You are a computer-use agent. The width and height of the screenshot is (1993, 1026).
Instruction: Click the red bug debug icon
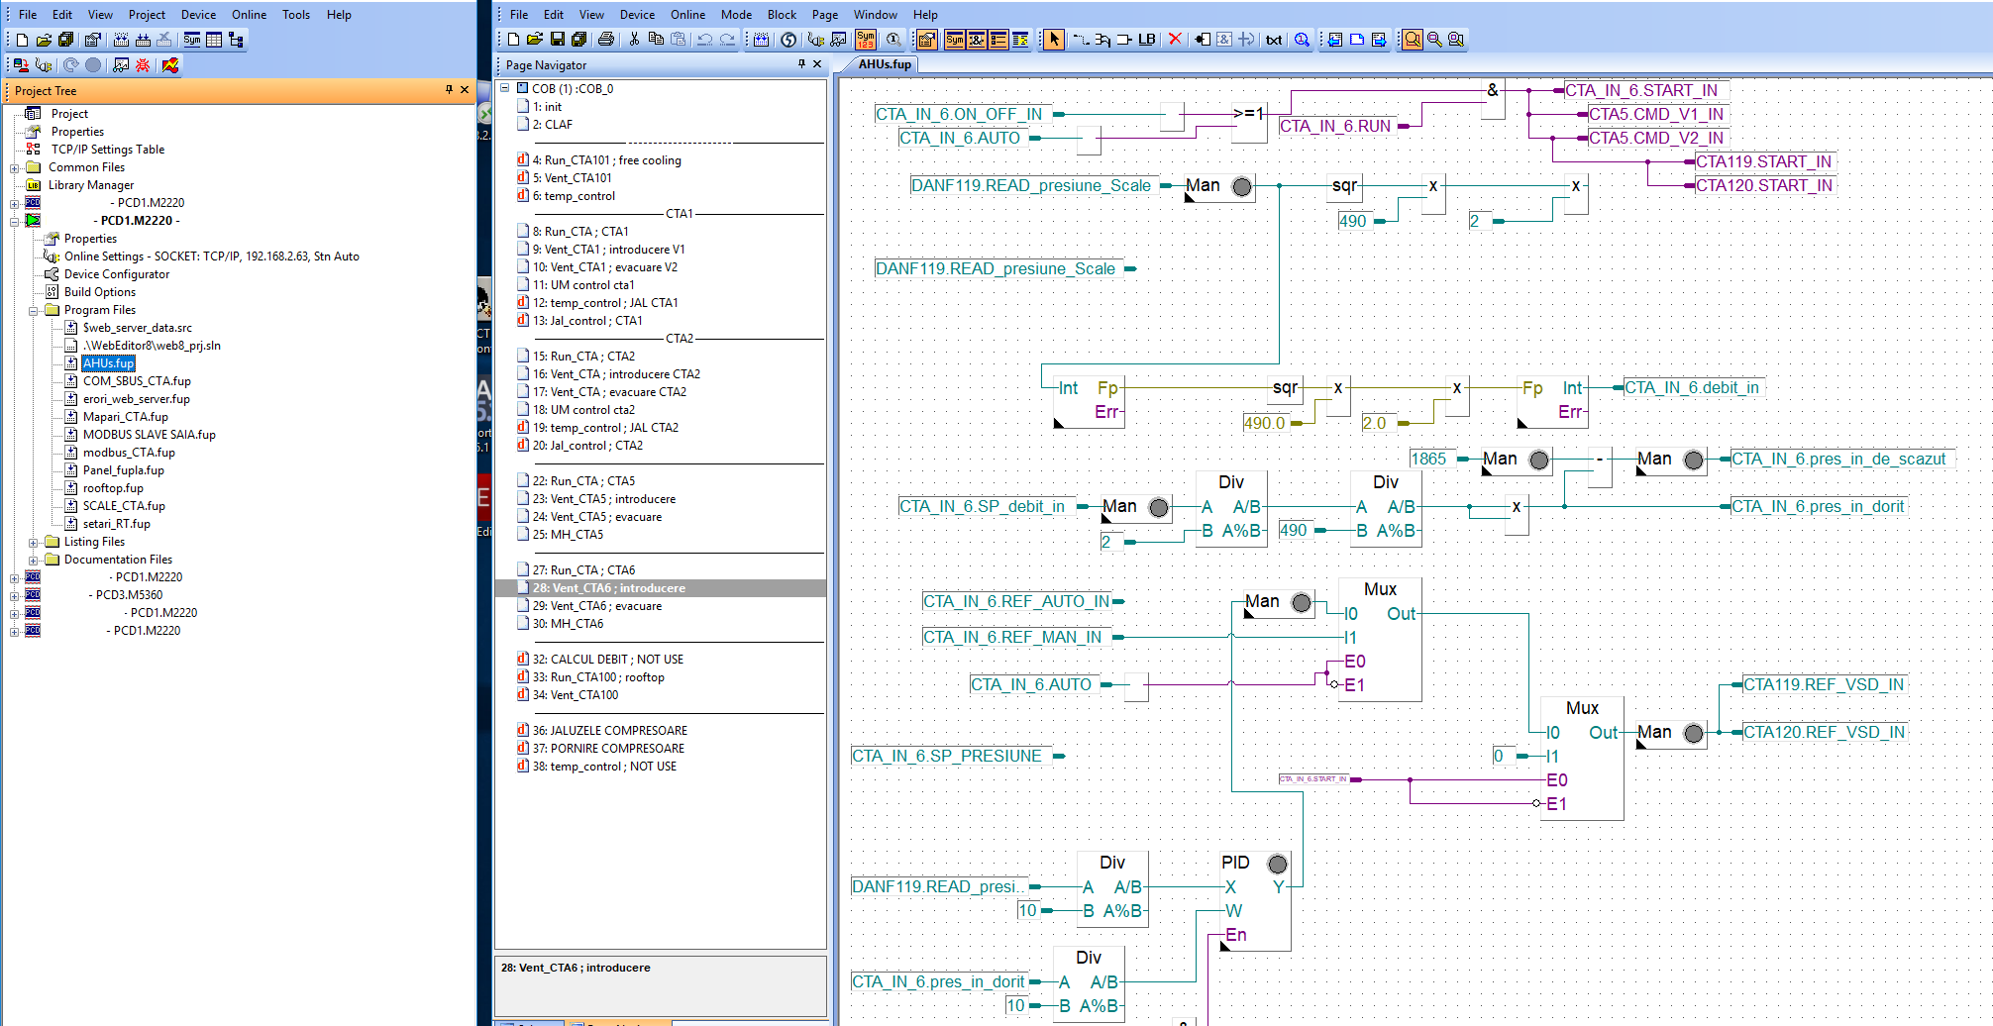(143, 65)
